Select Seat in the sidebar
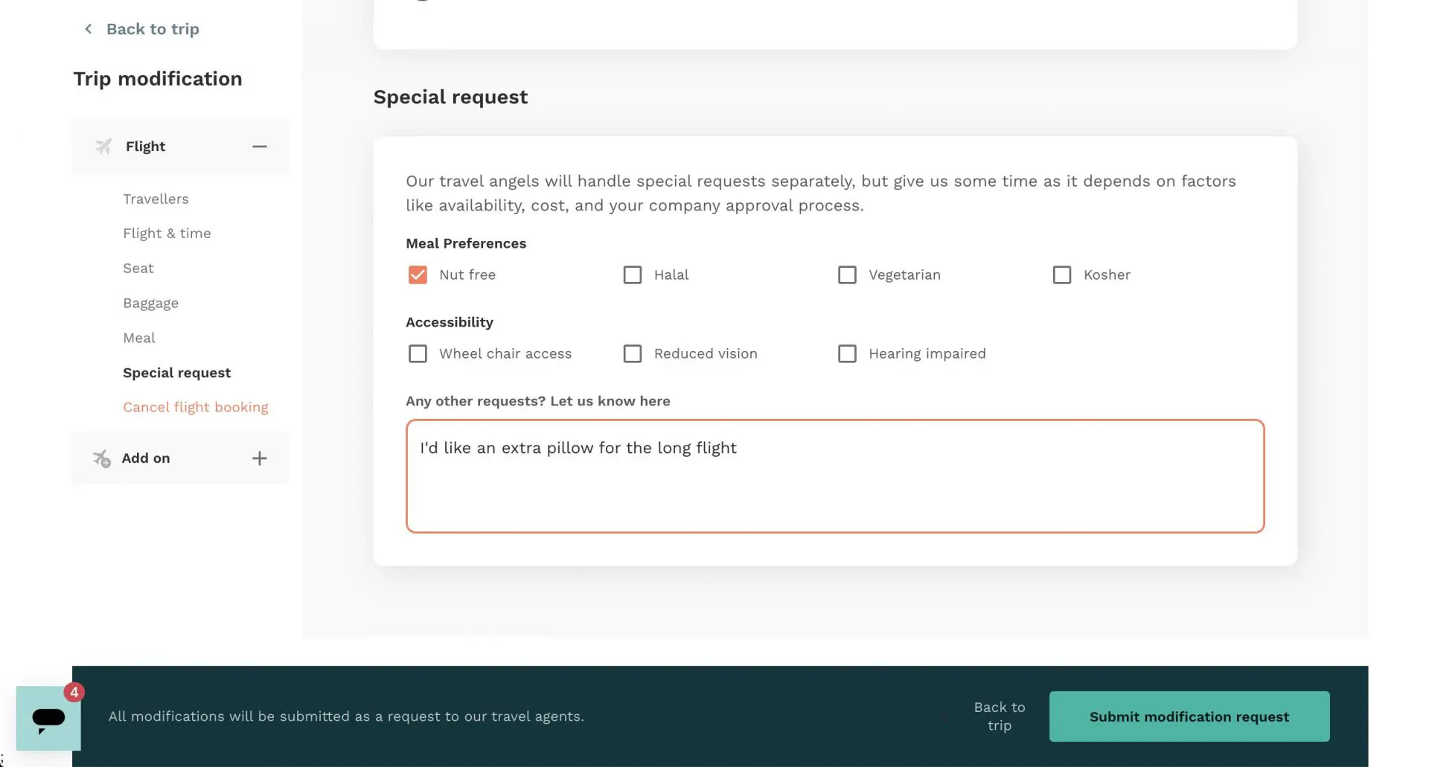This screenshot has height=767, width=1429. [138, 269]
